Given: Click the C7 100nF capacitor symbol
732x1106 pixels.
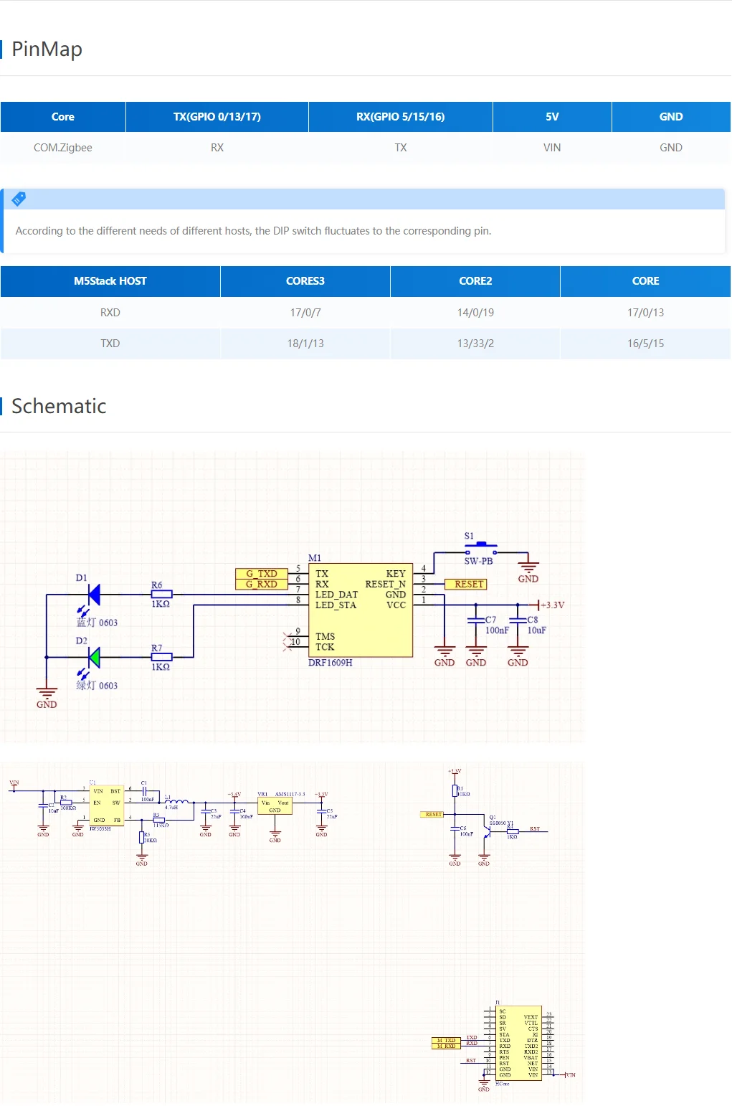Looking at the screenshot, I should click(x=476, y=621).
